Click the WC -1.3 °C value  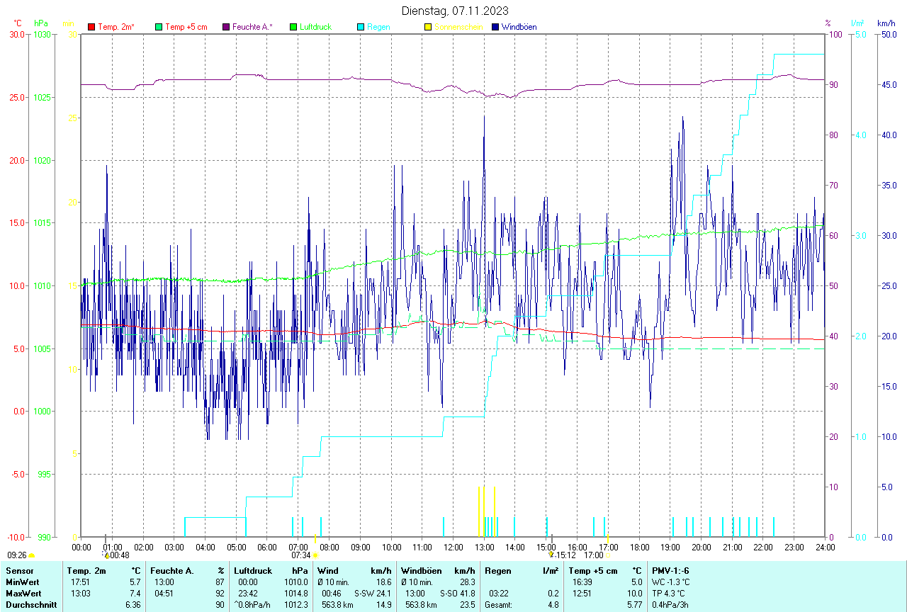point(671,582)
